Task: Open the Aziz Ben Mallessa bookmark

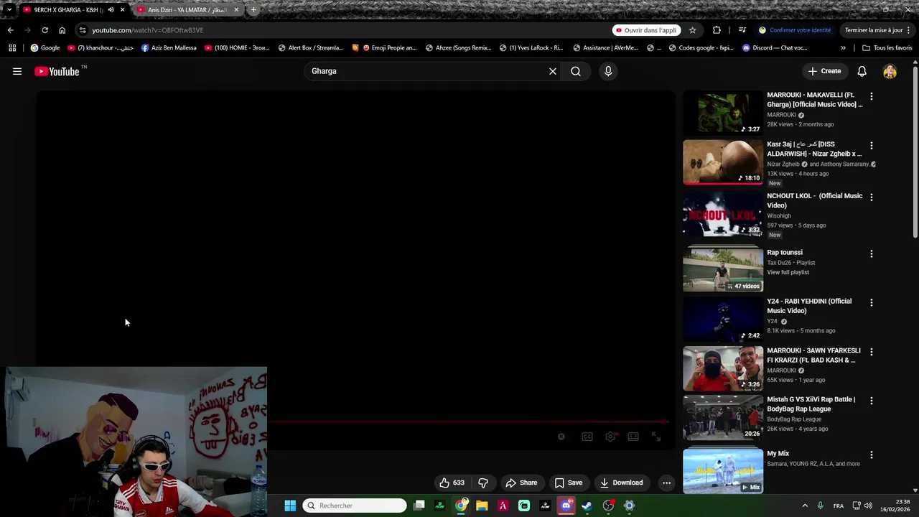Action: [169, 48]
